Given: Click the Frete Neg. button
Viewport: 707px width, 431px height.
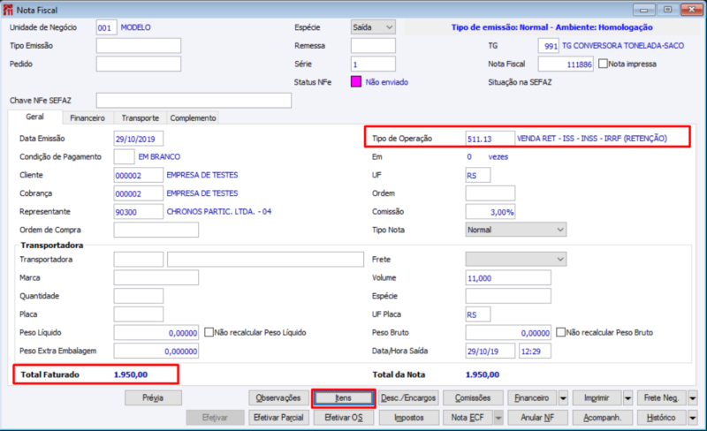Looking at the screenshot, I should point(661,398).
